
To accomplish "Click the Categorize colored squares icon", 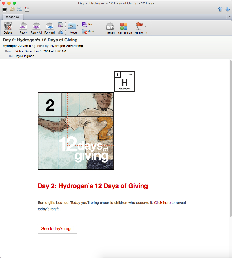I will [124, 26].
